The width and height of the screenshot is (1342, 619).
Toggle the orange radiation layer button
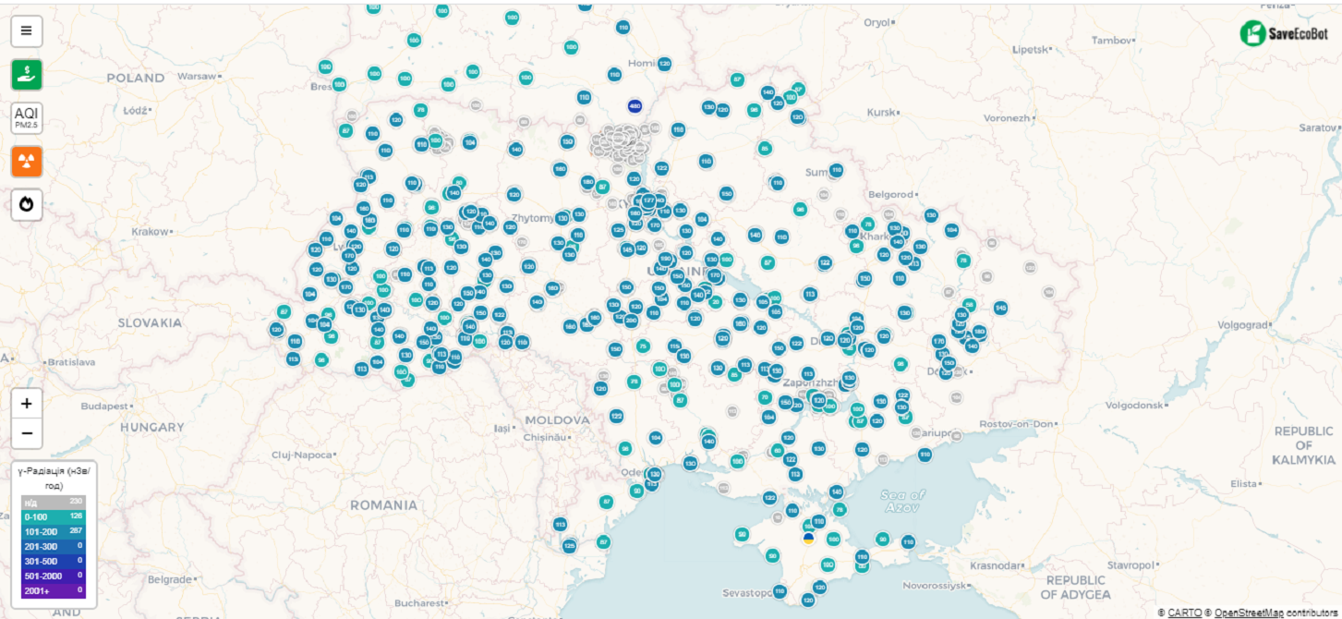tap(26, 161)
